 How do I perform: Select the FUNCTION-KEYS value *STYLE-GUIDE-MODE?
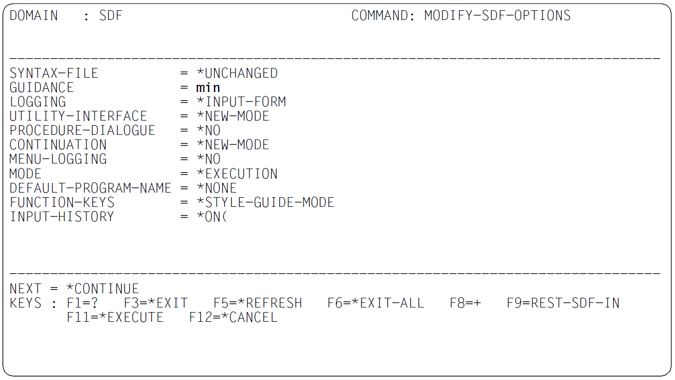[x=265, y=202]
